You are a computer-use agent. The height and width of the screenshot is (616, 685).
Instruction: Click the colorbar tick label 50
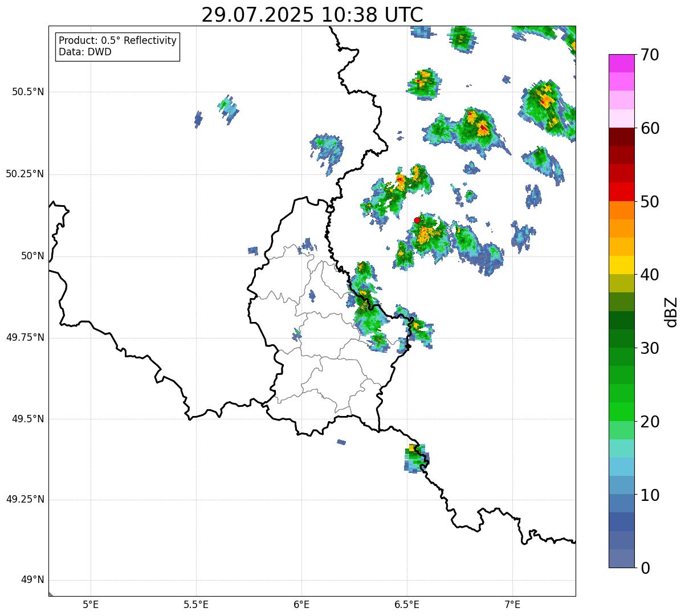650,202
